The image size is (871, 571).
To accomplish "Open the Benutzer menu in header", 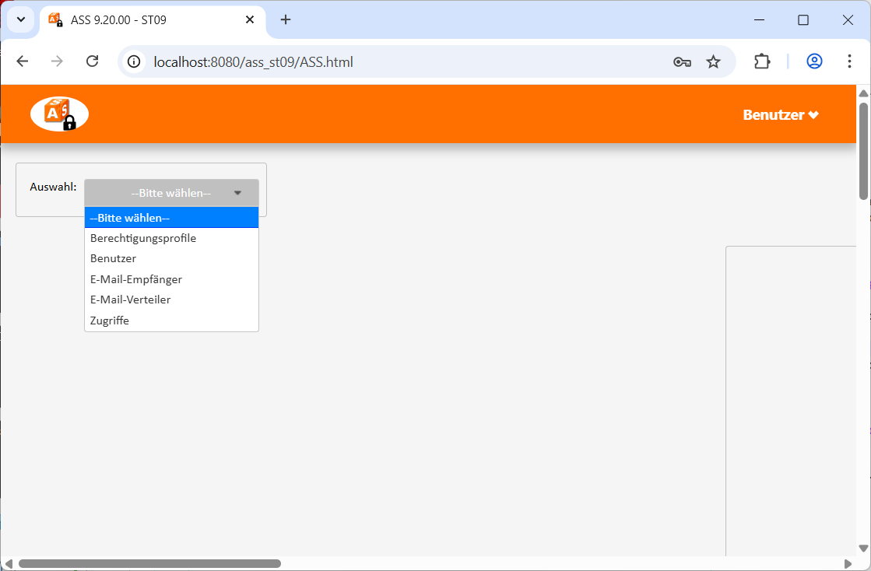I will (781, 115).
